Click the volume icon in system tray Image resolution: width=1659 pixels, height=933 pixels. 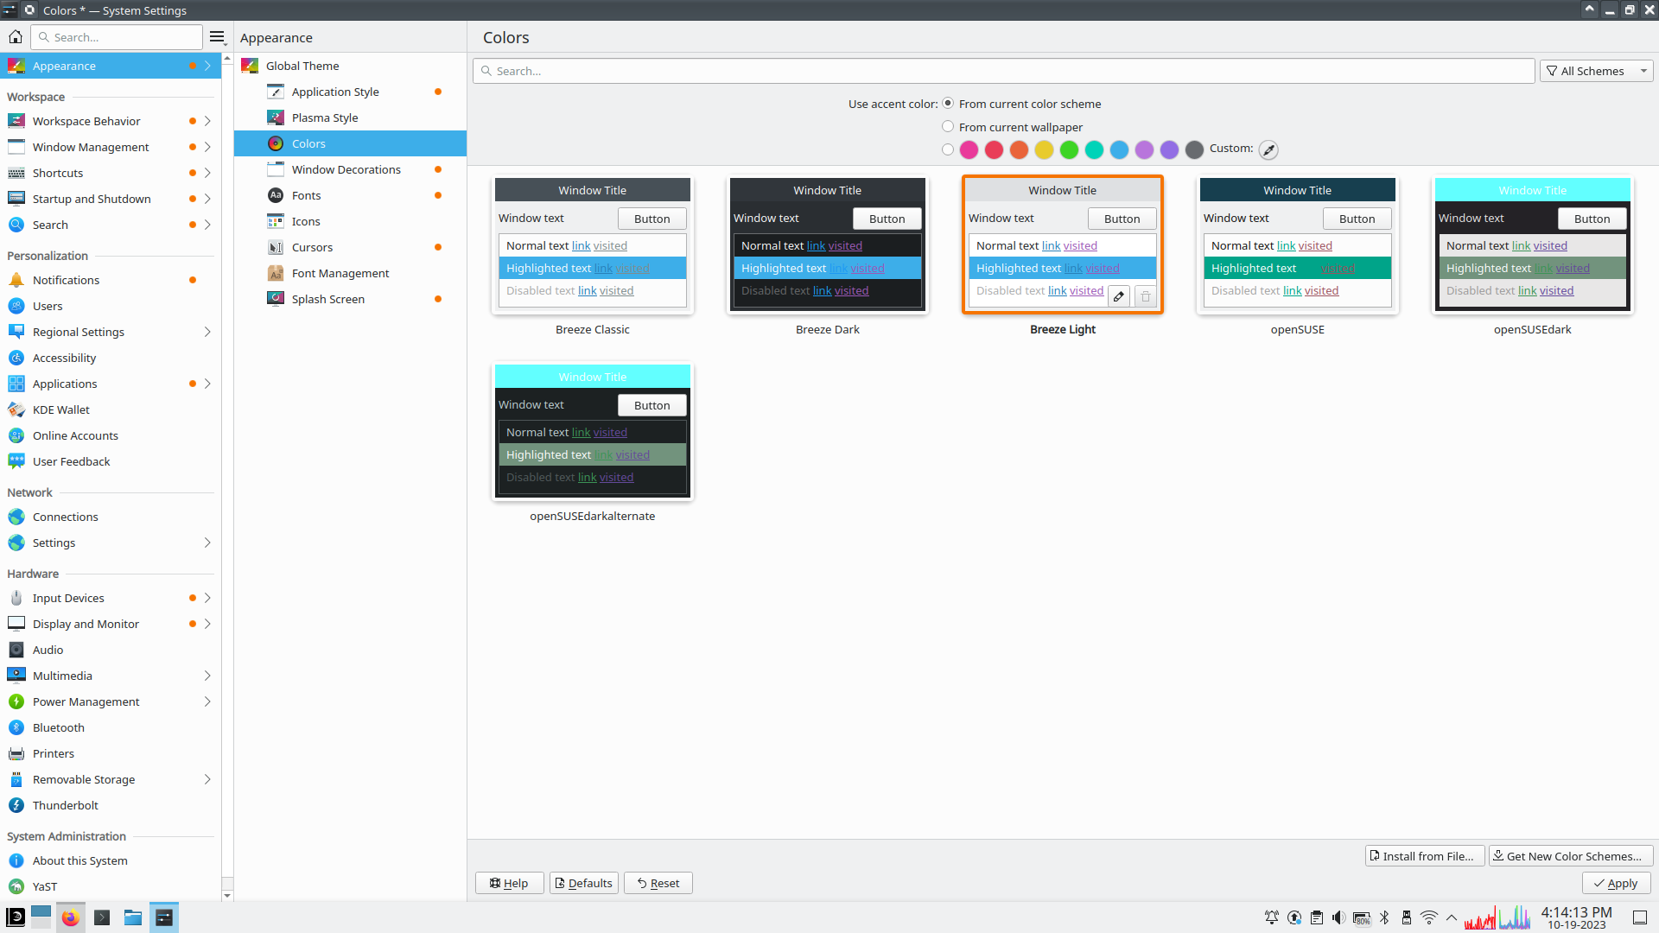pos(1338,917)
